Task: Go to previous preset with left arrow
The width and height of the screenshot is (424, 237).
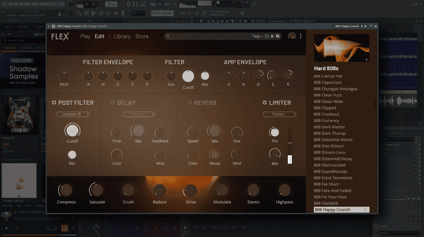Action: coord(361,26)
